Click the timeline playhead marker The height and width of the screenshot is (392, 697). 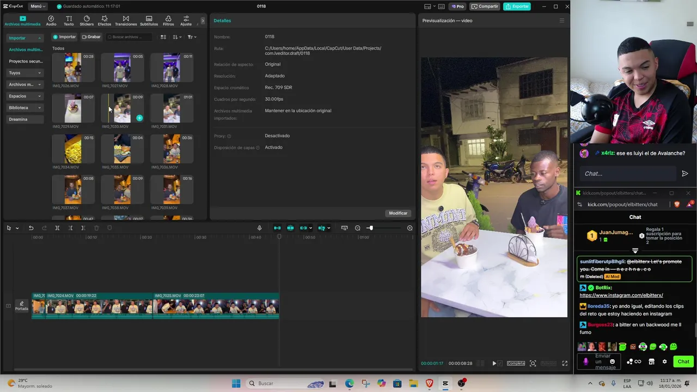[279, 237]
